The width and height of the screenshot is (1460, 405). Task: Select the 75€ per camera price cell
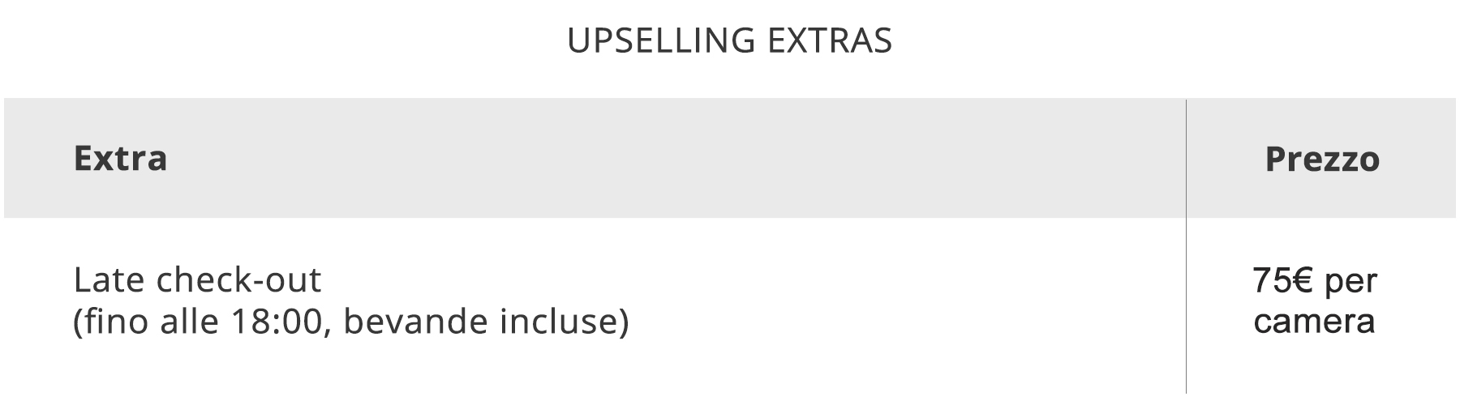tap(1315, 301)
